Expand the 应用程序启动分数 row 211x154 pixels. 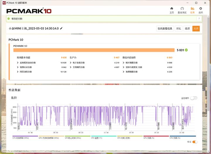18,63
